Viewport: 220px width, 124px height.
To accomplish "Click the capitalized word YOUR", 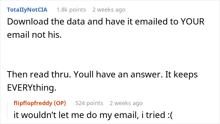I will [192, 22].
